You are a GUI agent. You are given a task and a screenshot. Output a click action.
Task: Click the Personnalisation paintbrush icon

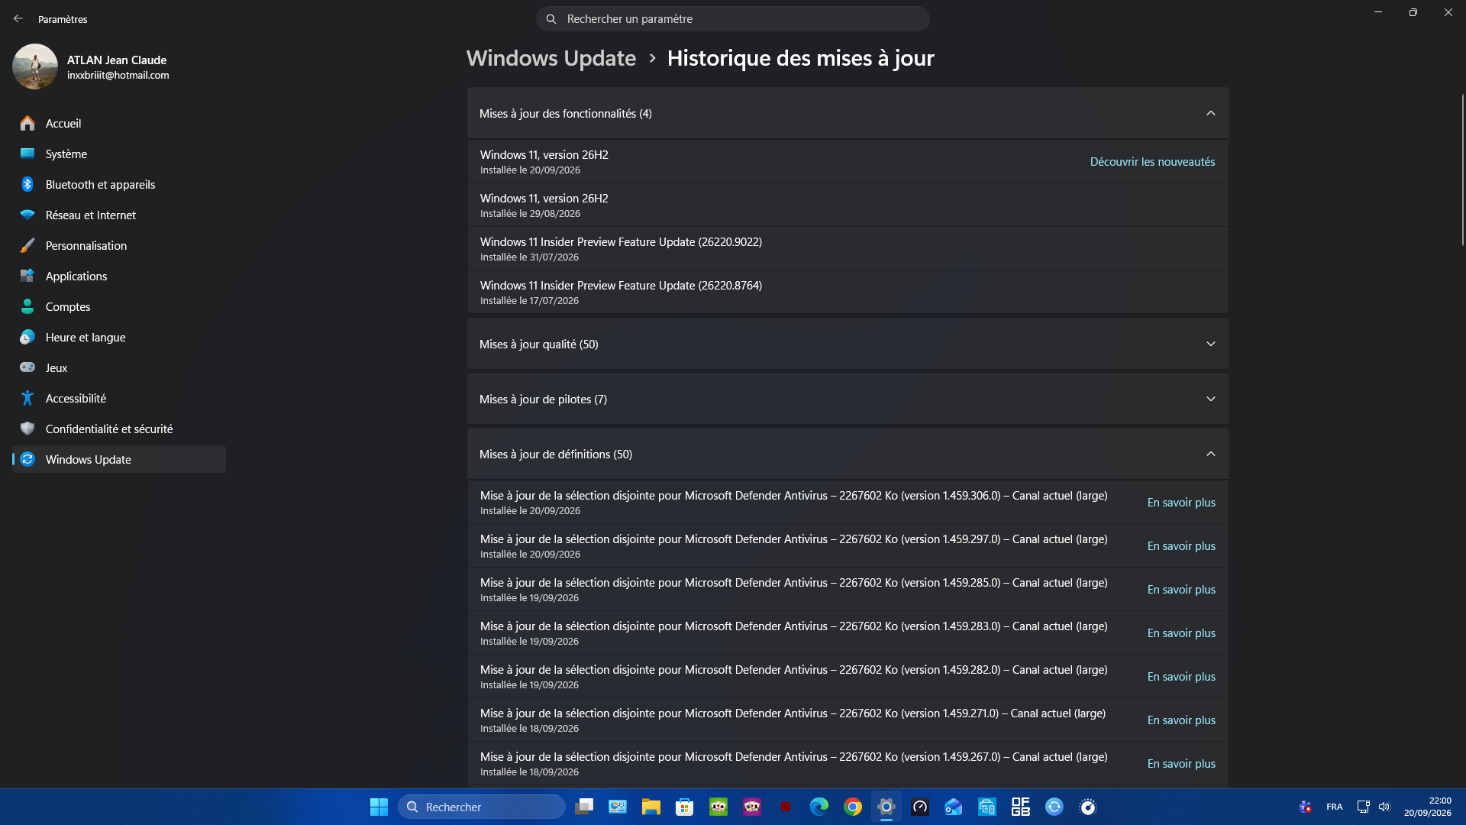27,245
